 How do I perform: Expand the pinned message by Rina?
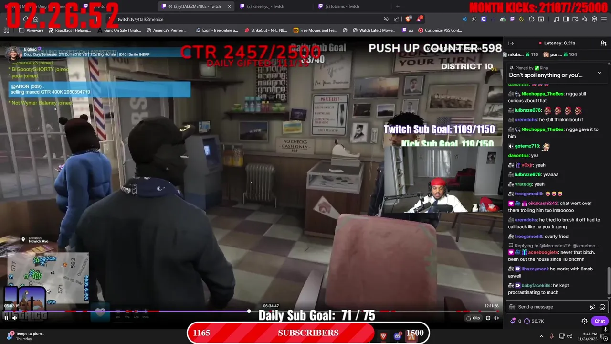pyautogui.click(x=600, y=73)
